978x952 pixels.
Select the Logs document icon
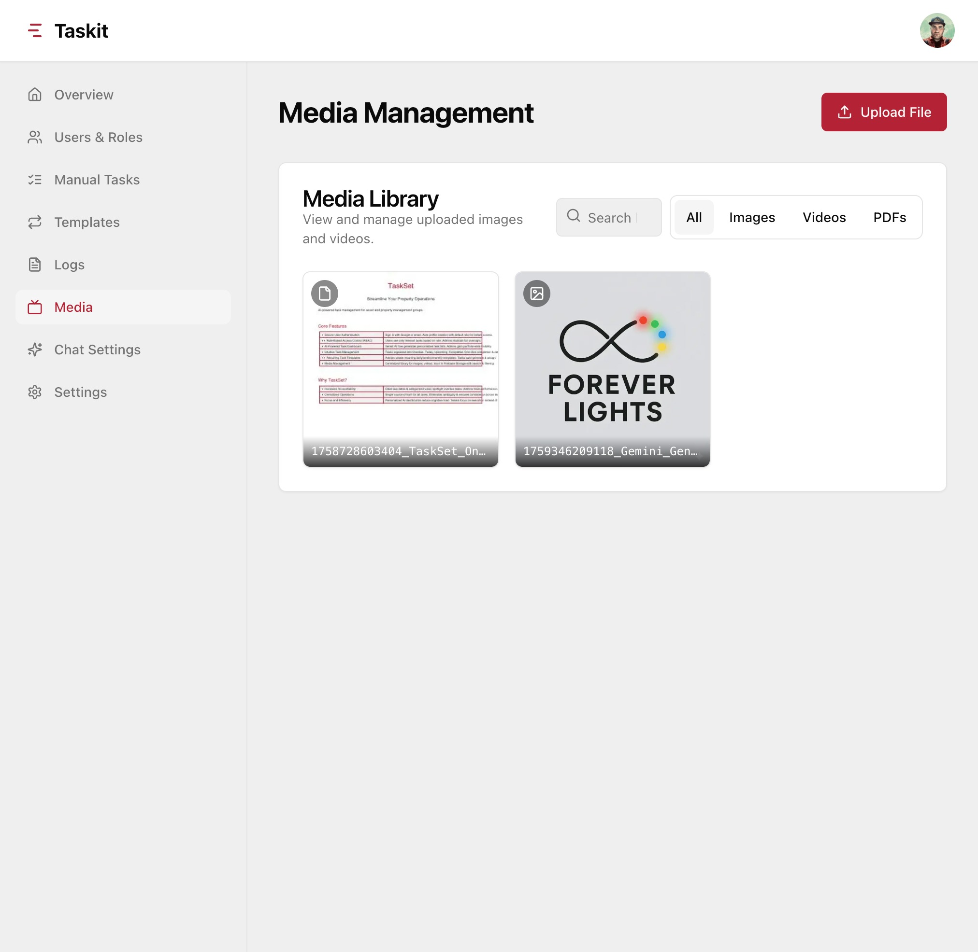34,265
